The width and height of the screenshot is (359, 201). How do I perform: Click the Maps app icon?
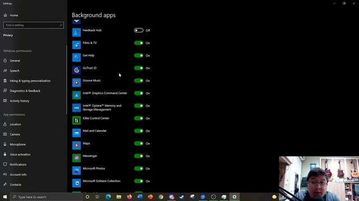click(x=76, y=145)
